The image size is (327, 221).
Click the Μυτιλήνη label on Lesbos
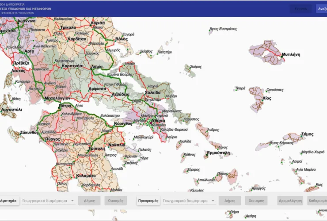[x=291, y=55]
